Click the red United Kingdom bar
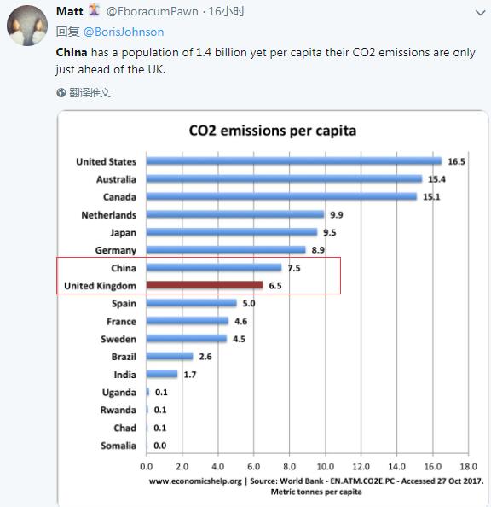Image resolution: width=491 pixels, height=507 pixels. (x=205, y=285)
